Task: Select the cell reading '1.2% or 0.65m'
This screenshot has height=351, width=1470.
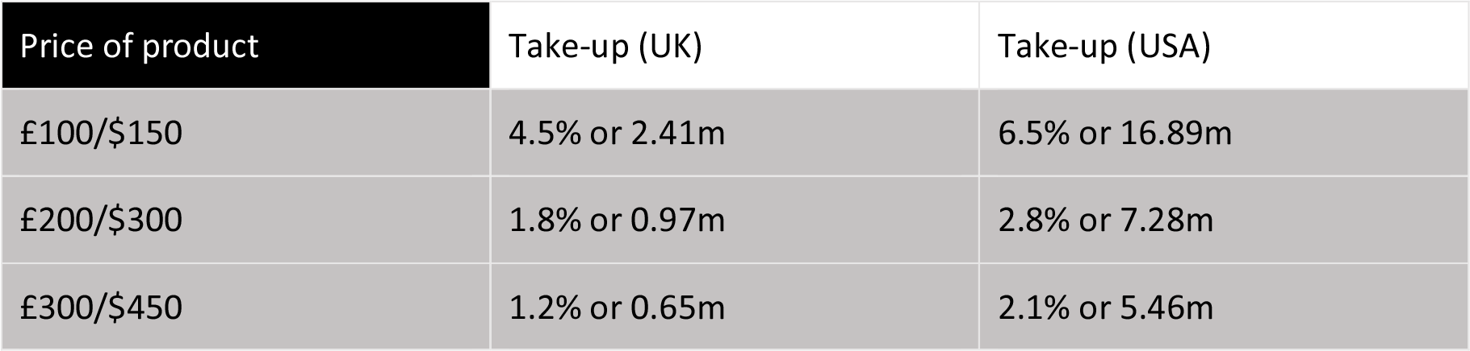Action: pyautogui.click(x=617, y=308)
